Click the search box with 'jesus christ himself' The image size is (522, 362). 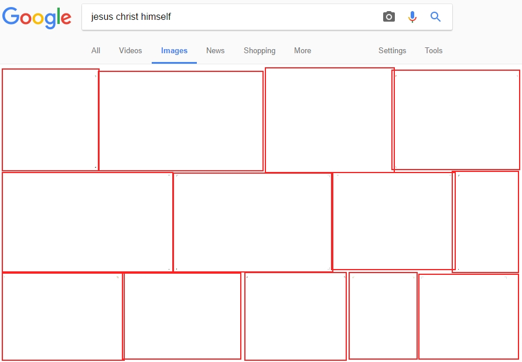233,16
